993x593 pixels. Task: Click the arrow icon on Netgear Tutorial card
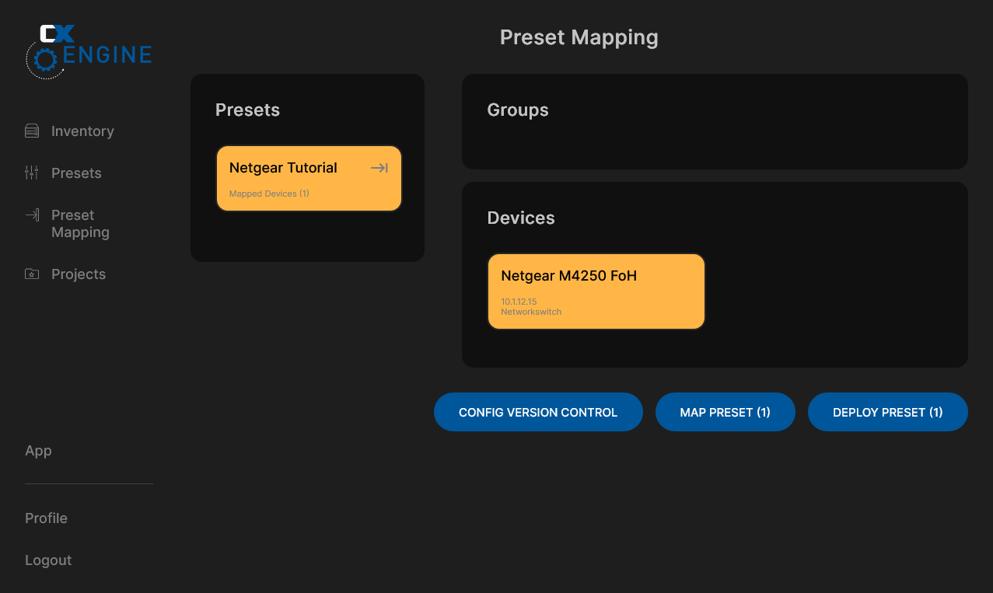click(379, 168)
